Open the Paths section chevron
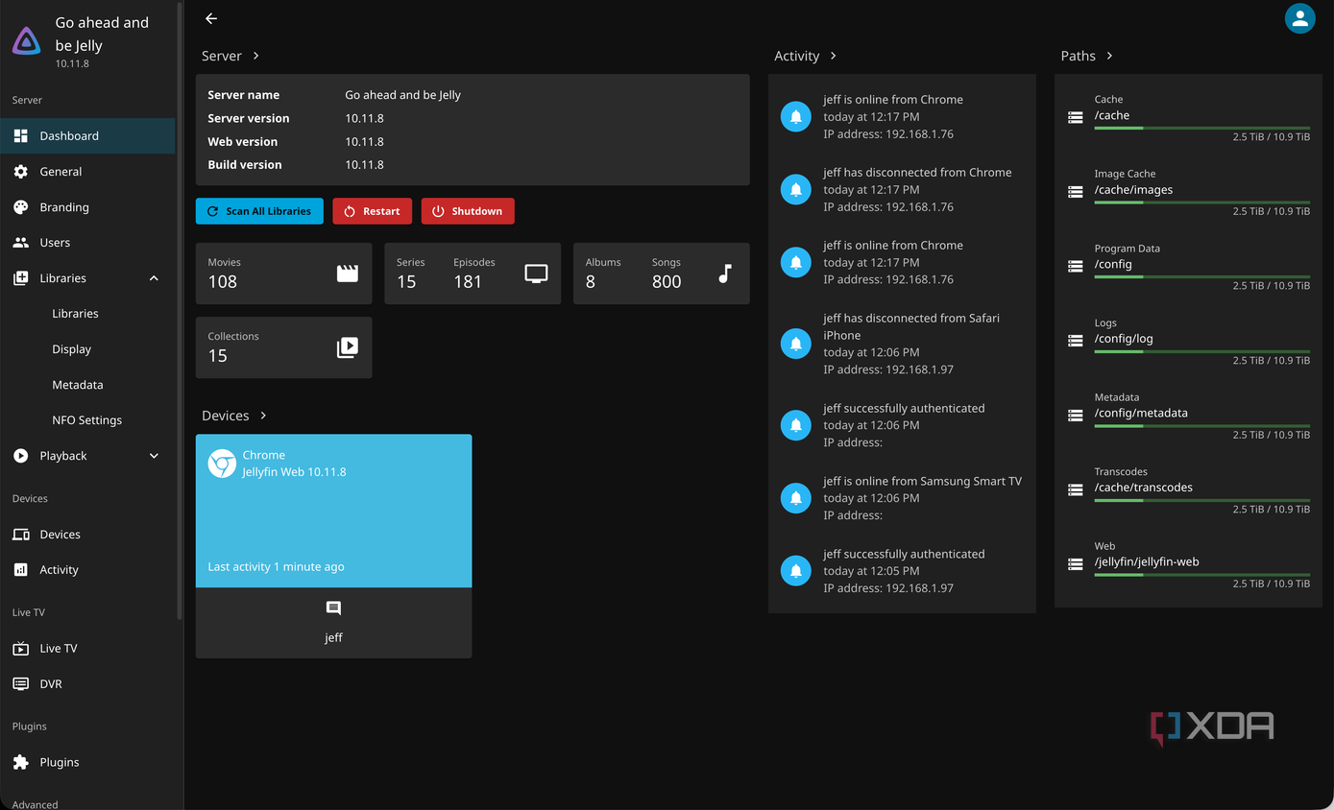 click(x=1109, y=56)
